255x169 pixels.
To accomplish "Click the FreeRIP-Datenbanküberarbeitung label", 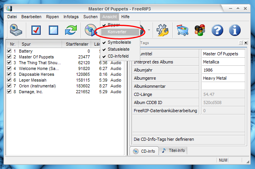I will click(x=165, y=111).
